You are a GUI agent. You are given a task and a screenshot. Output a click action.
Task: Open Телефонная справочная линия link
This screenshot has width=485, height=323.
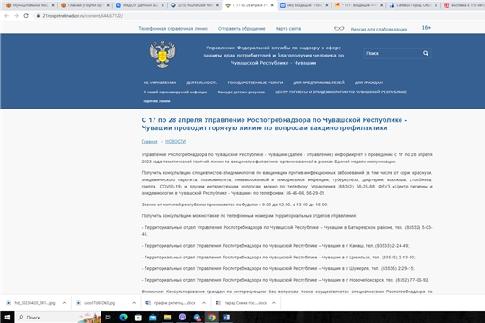click(173, 29)
